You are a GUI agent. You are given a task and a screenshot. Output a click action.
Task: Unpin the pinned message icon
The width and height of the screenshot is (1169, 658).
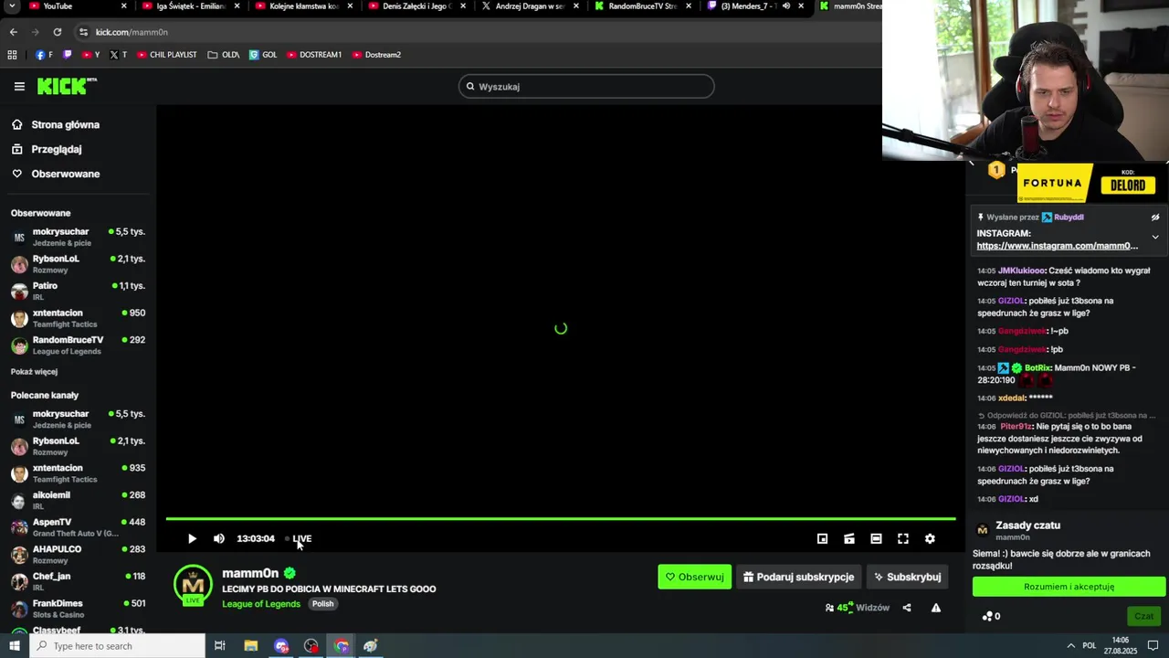[1155, 218]
